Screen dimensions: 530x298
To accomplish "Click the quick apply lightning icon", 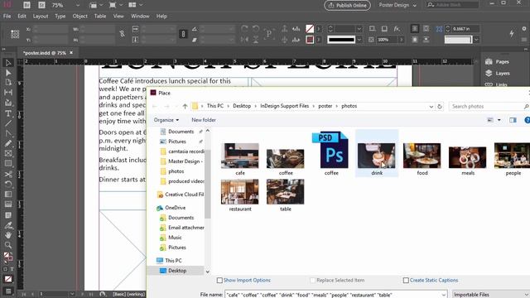I will [512, 33].
